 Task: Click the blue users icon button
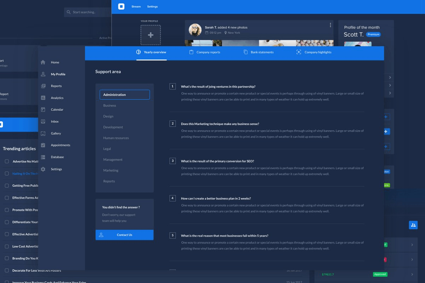click(413, 225)
